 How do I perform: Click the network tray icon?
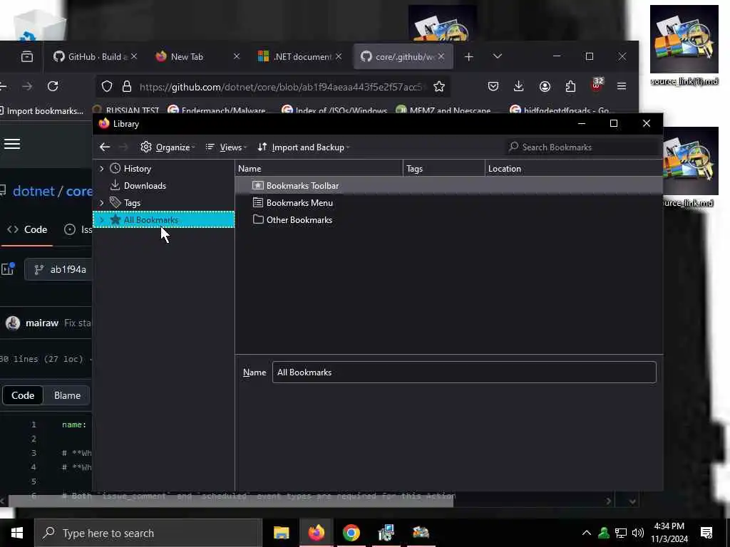621,533
